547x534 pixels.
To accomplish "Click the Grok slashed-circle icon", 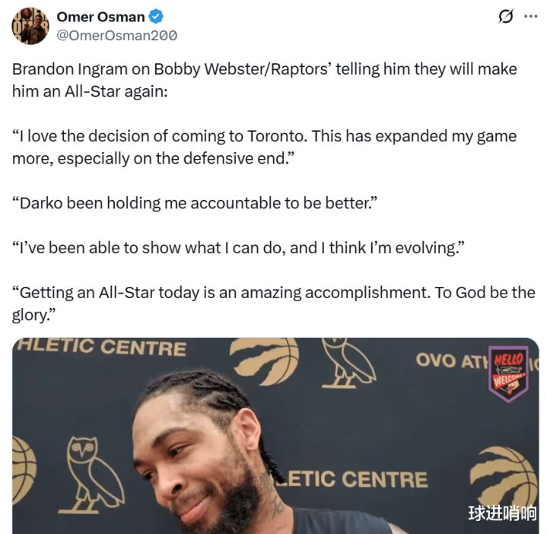I will coord(505,17).
